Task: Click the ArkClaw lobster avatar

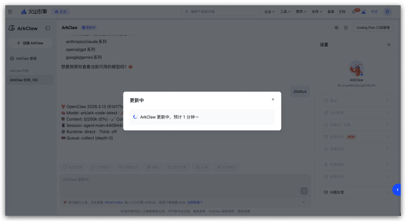Action: click(356, 69)
